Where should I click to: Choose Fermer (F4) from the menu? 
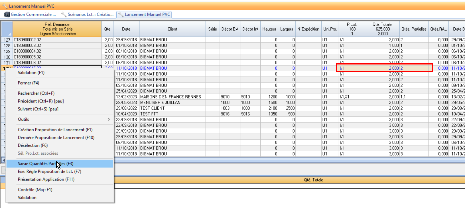pyautogui.click(x=29, y=83)
